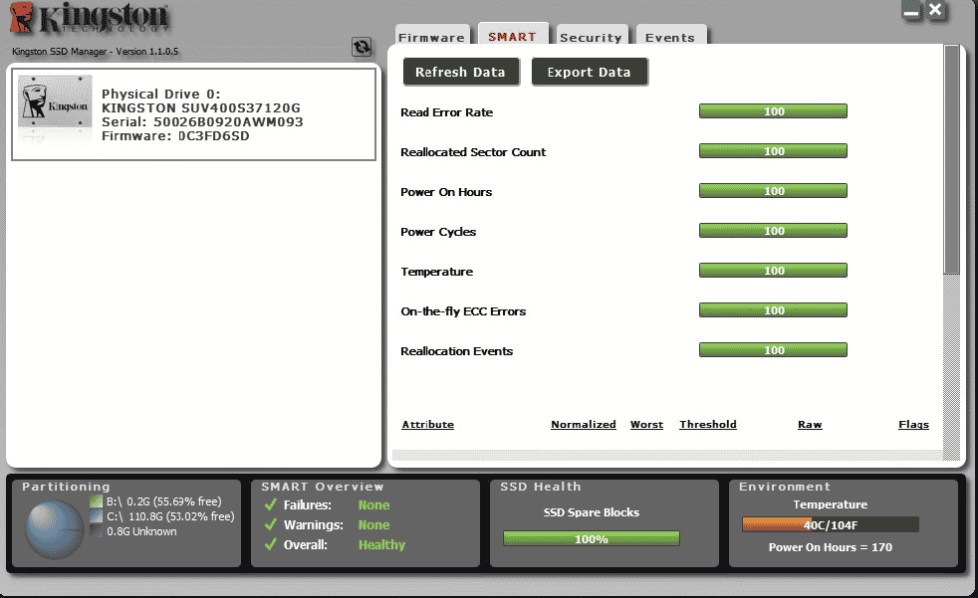Click the SSD Spare Blocks 100% bar

click(592, 539)
